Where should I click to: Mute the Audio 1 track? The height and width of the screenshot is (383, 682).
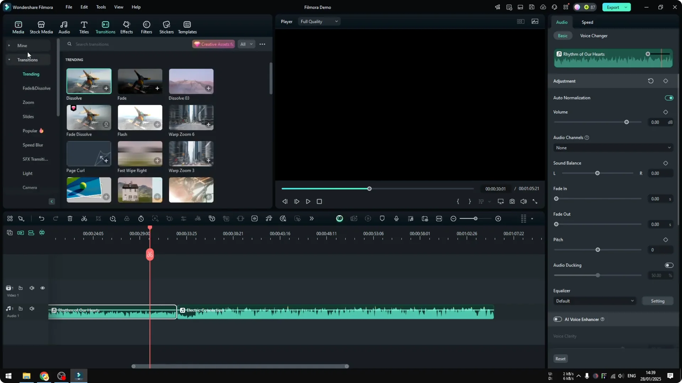coord(32,308)
